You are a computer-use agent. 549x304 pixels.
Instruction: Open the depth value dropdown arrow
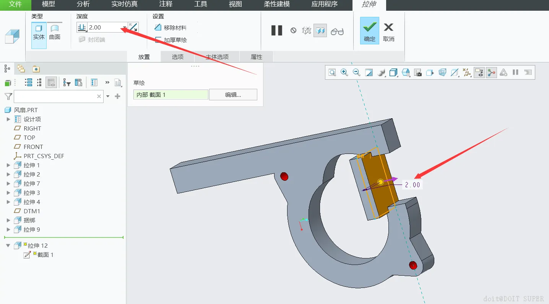click(x=125, y=28)
